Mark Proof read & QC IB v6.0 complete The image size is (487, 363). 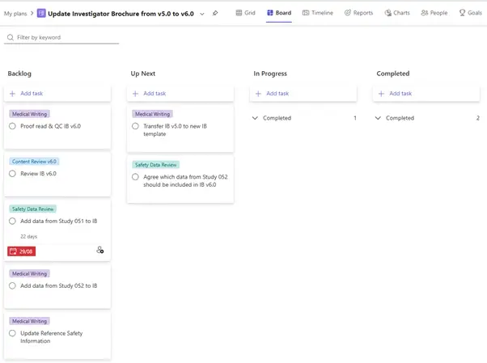[x=12, y=126]
